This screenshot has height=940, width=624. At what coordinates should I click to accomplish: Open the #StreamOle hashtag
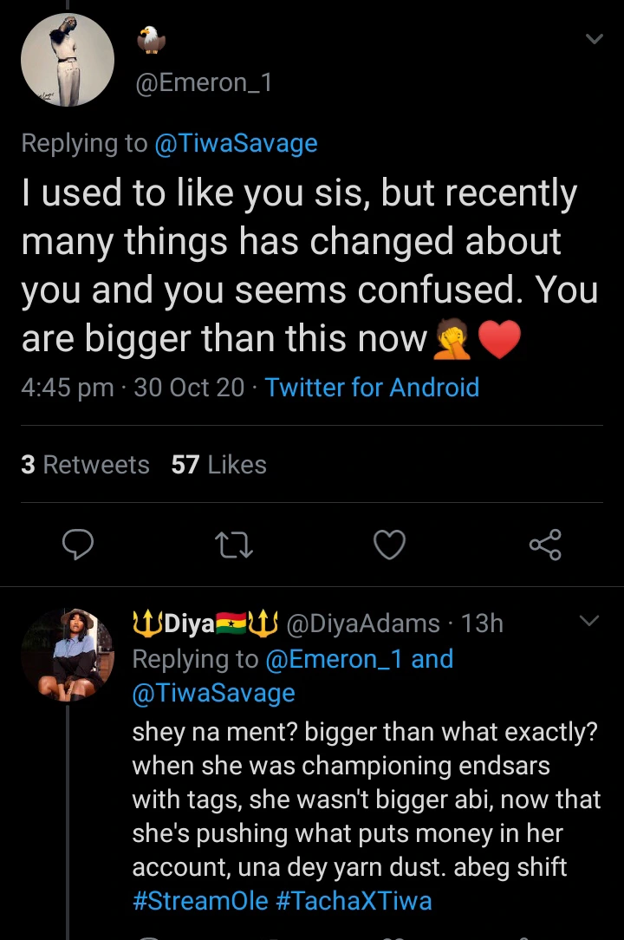click(x=200, y=900)
